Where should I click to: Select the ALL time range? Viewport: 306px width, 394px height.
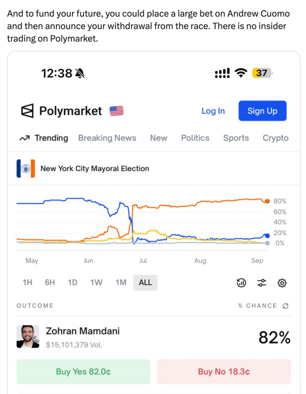tap(146, 282)
